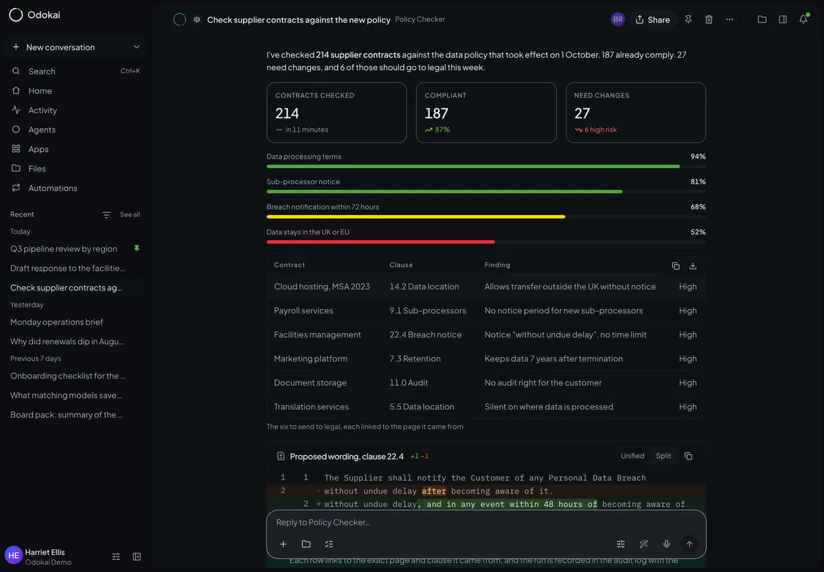Open the Facilities management contract row

[x=486, y=335]
